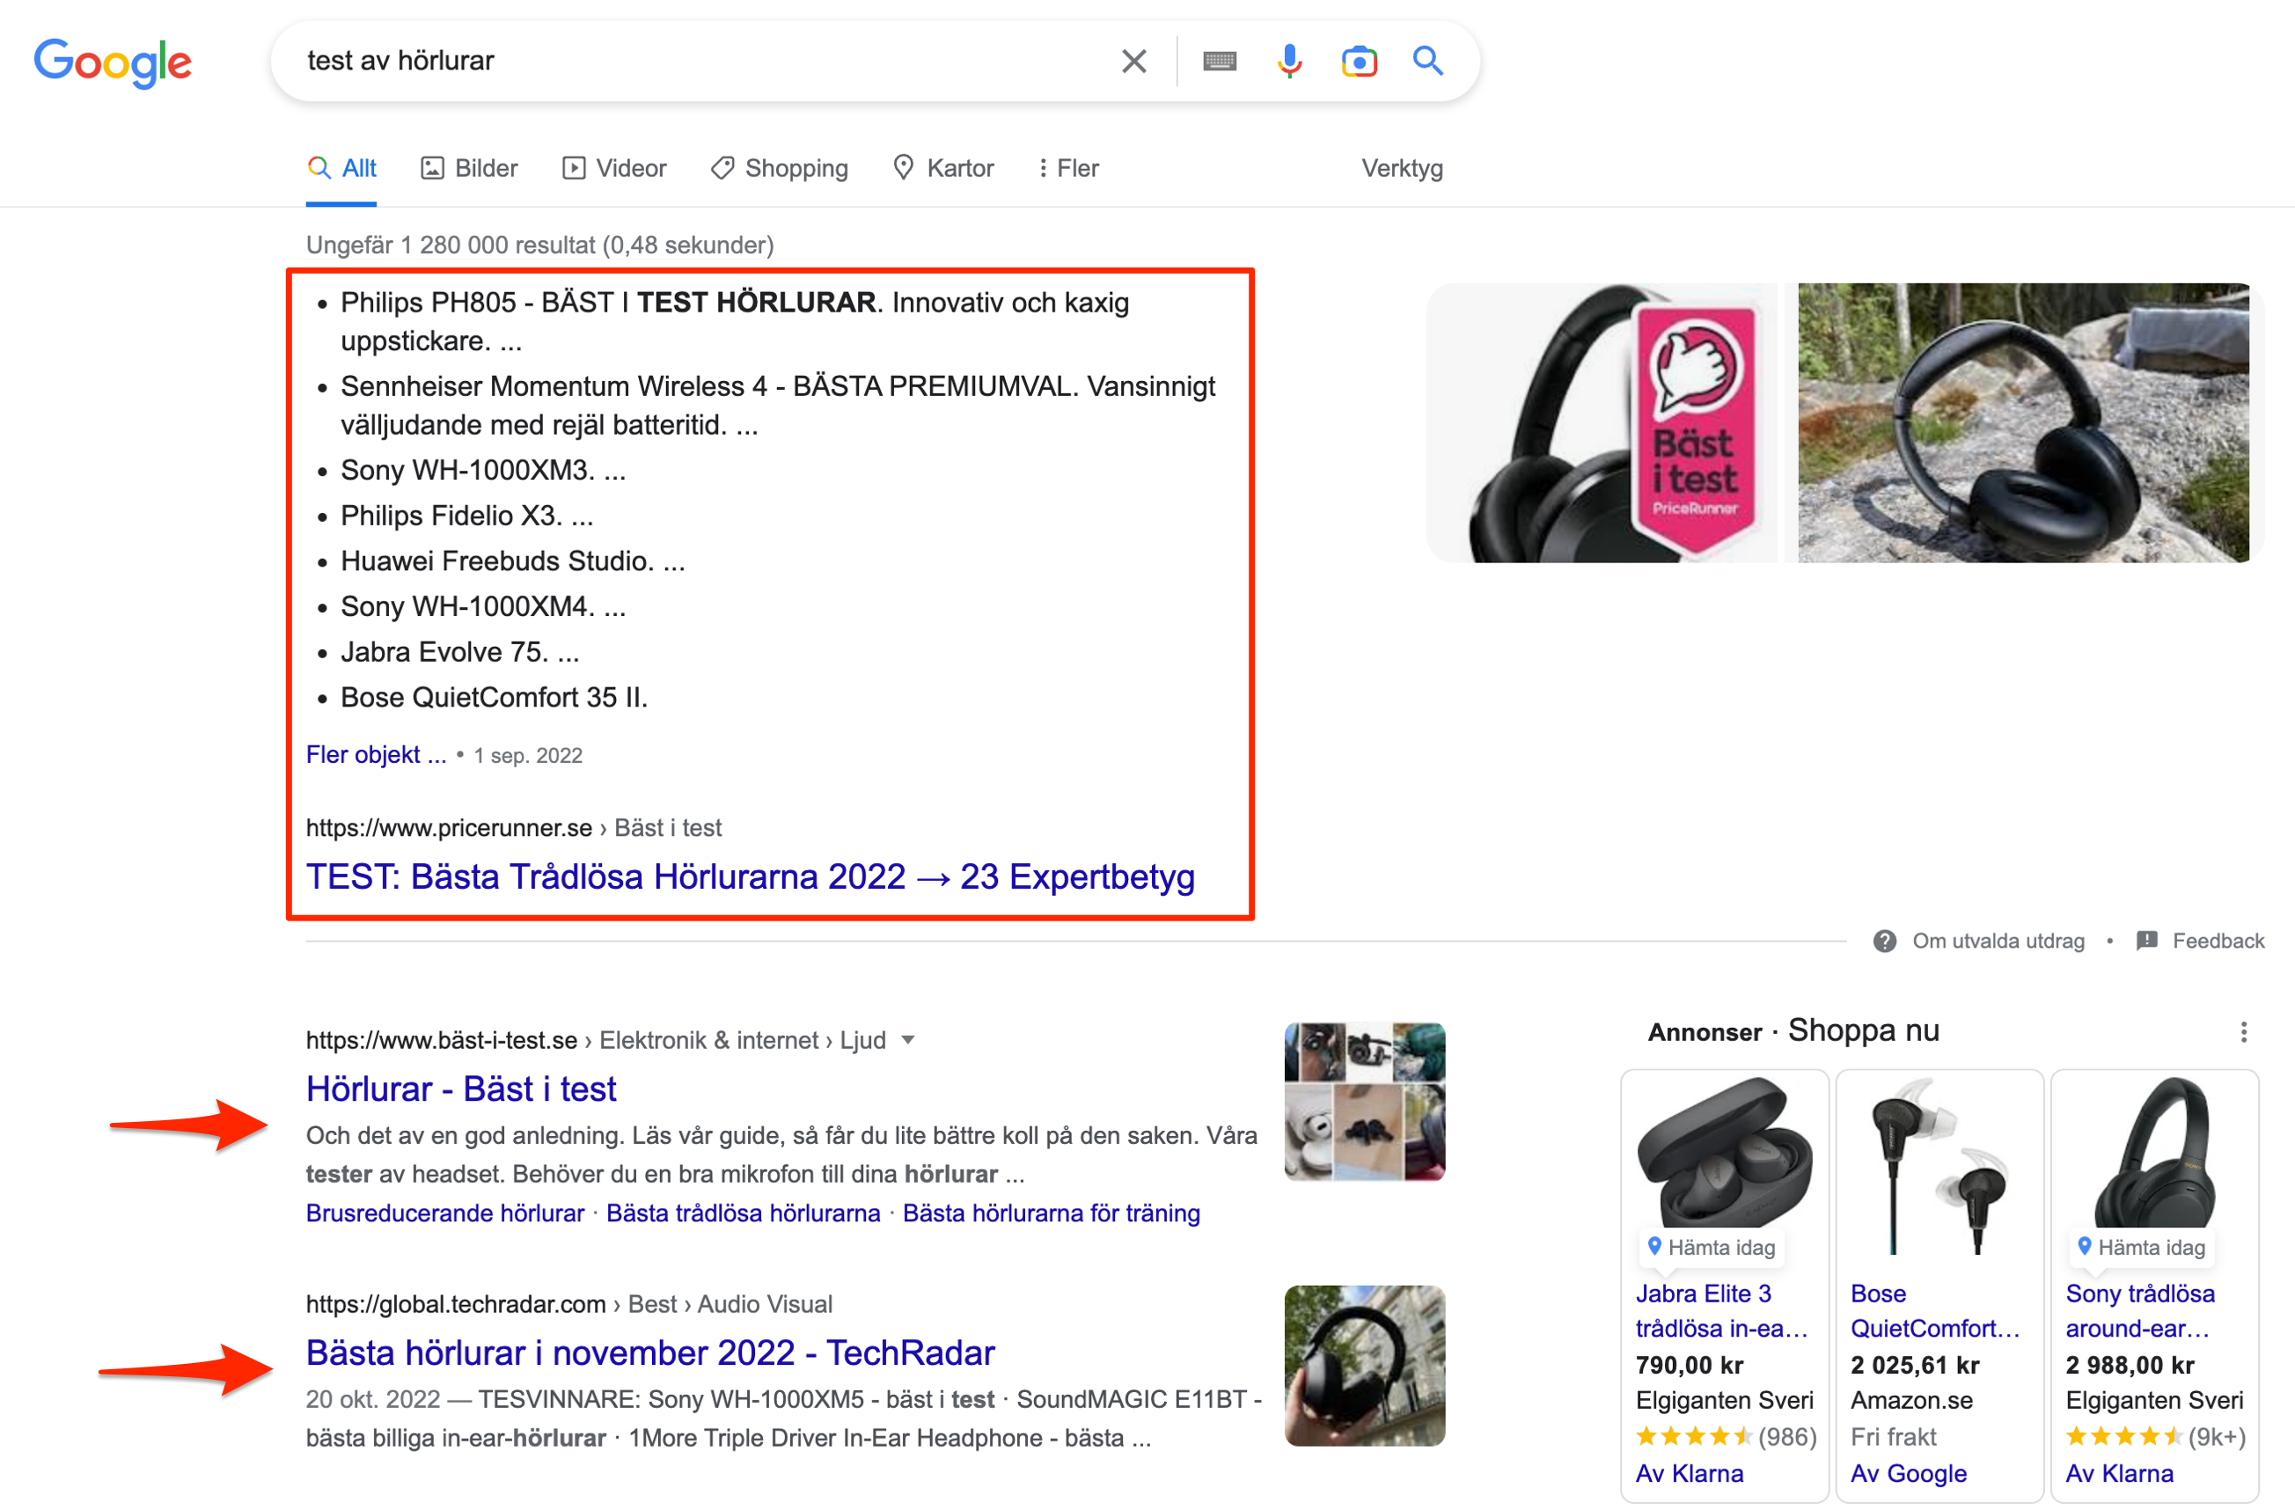Viewport: 2295px width, 1510px height.
Task: Click 'Av Klarna' under the Jabra ad
Action: 1690,1473
